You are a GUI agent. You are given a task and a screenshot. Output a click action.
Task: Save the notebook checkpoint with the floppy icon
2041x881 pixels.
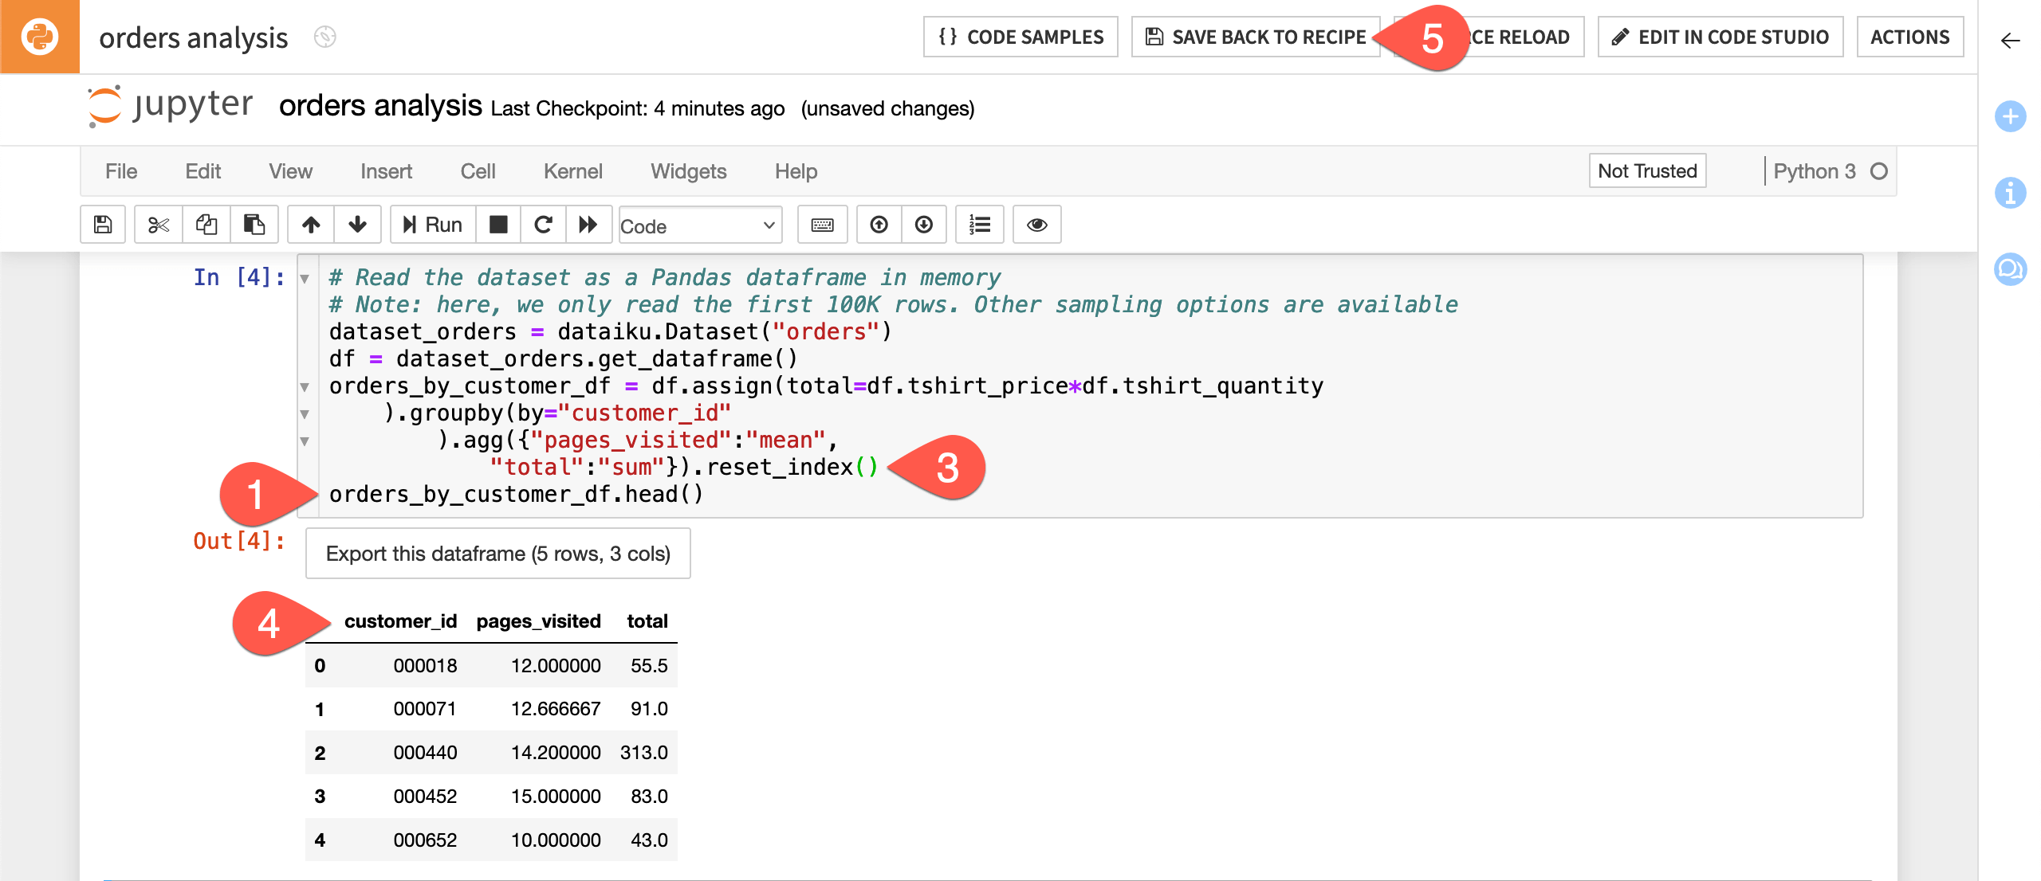point(102,225)
